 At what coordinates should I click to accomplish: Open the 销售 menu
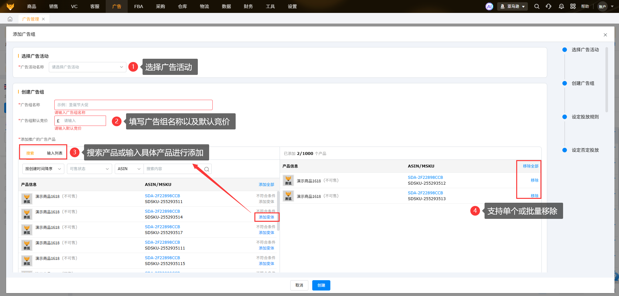point(54,6)
